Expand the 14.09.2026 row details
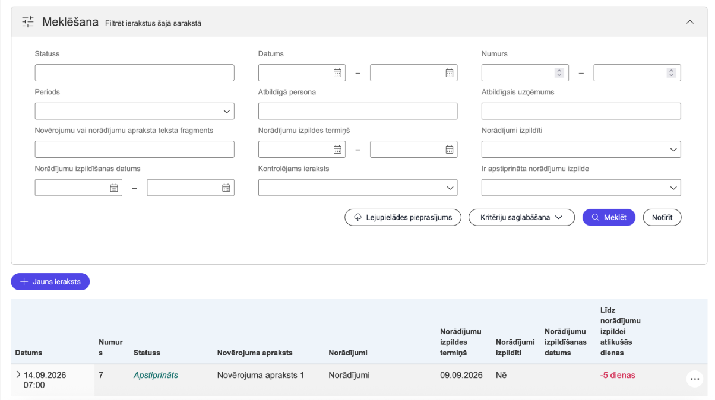This screenshot has width=715, height=400. (x=18, y=375)
